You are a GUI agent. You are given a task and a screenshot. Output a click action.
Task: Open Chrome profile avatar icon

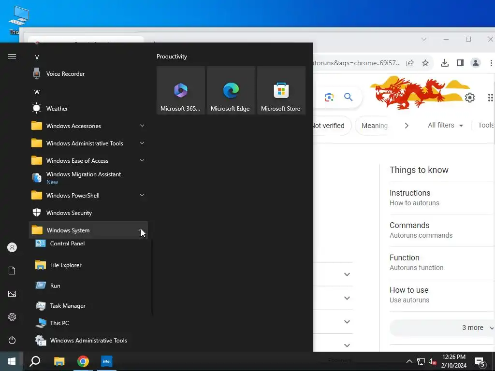click(x=476, y=63)
